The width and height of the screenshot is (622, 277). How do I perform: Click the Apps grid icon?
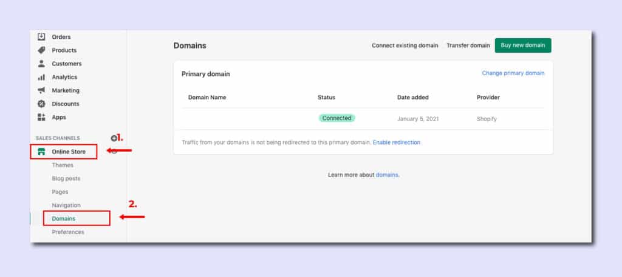tap(41, 117)
